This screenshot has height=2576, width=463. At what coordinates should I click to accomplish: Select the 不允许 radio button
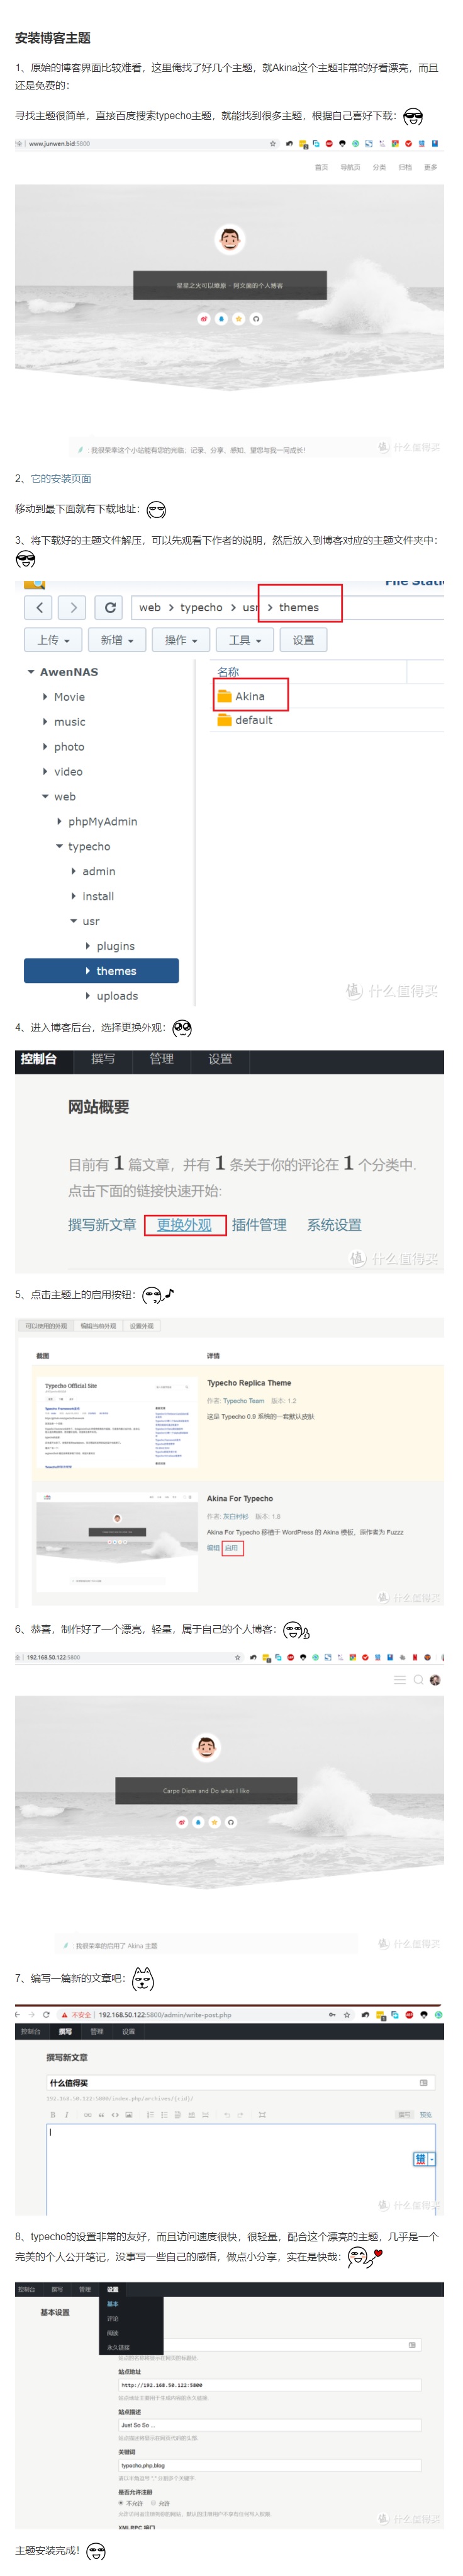pos(121,2505)
